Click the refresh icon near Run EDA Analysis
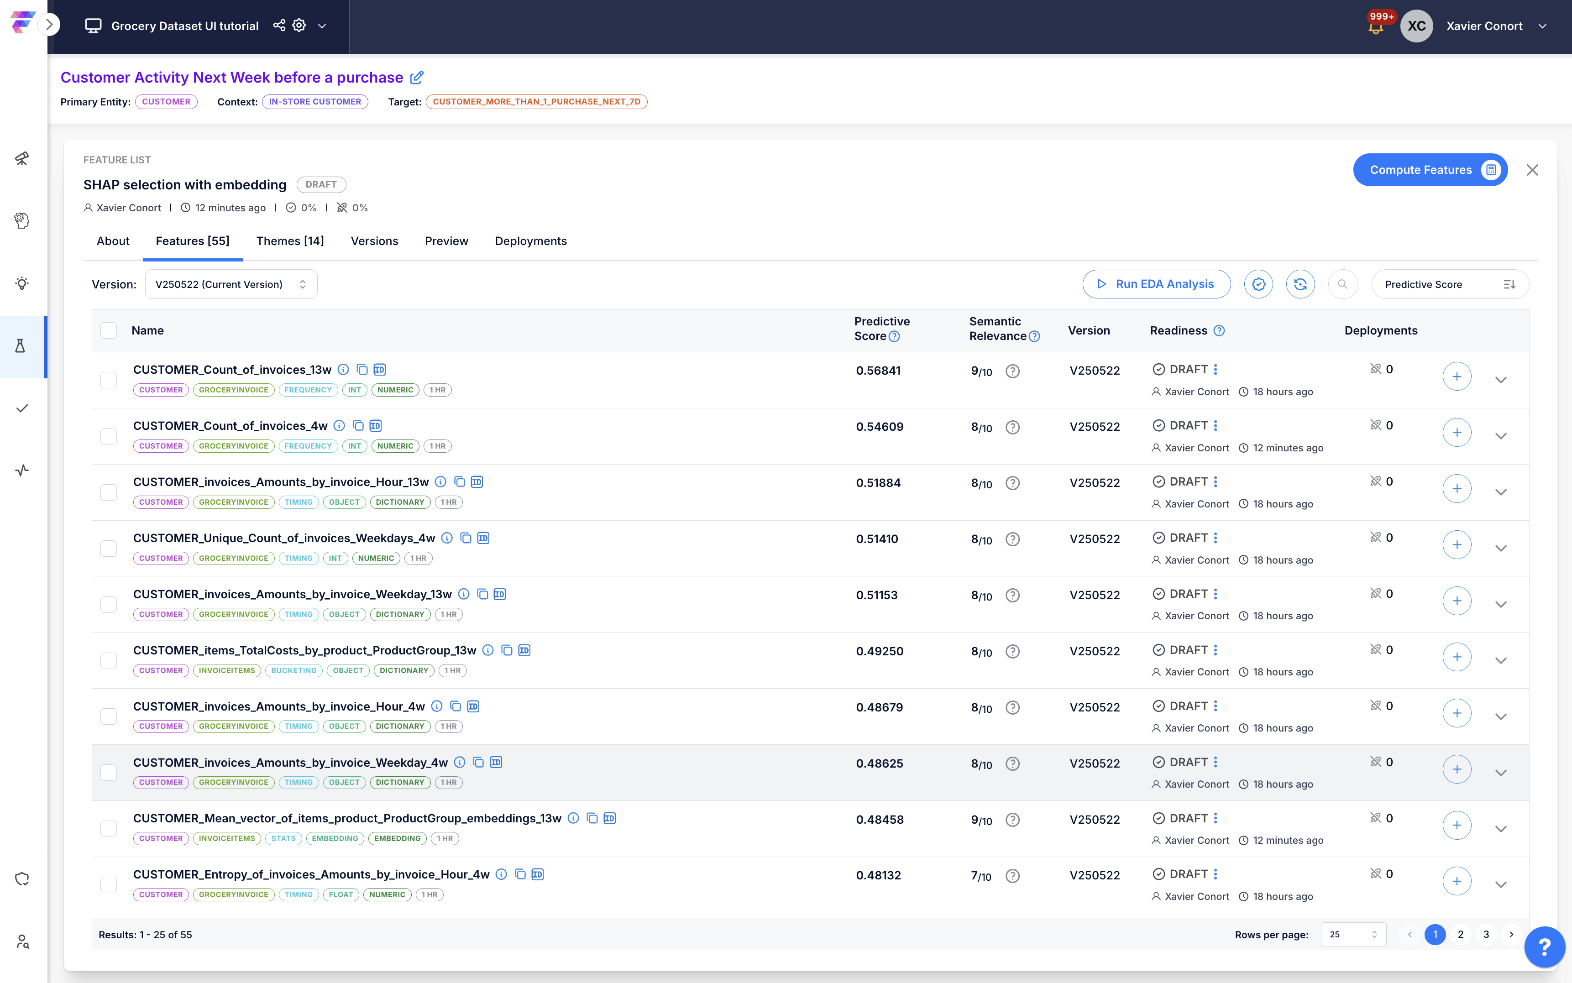The height and width of the screenshot is (983, 1572). pos(1300,284)
